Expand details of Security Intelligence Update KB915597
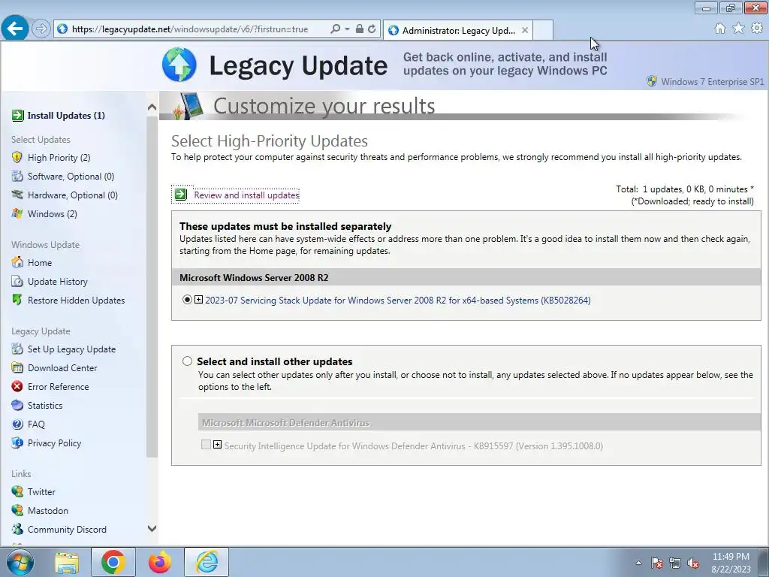 (x=217, y=445)
